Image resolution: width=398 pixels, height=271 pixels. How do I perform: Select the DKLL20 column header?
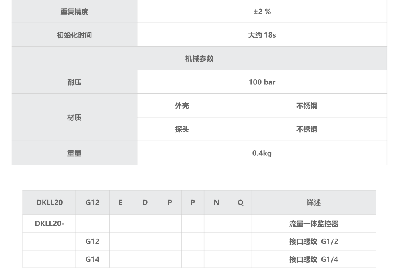[49, 203]
